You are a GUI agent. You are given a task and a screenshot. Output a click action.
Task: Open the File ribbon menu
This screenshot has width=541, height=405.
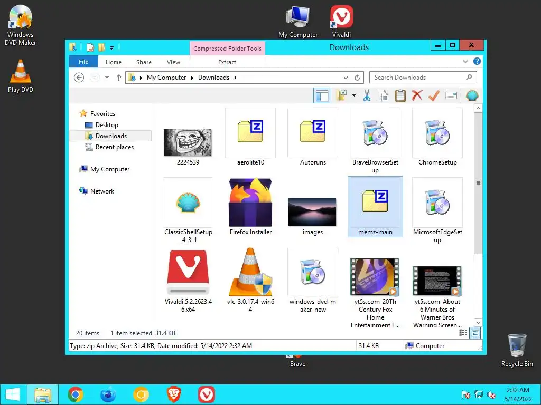(83, 62)
